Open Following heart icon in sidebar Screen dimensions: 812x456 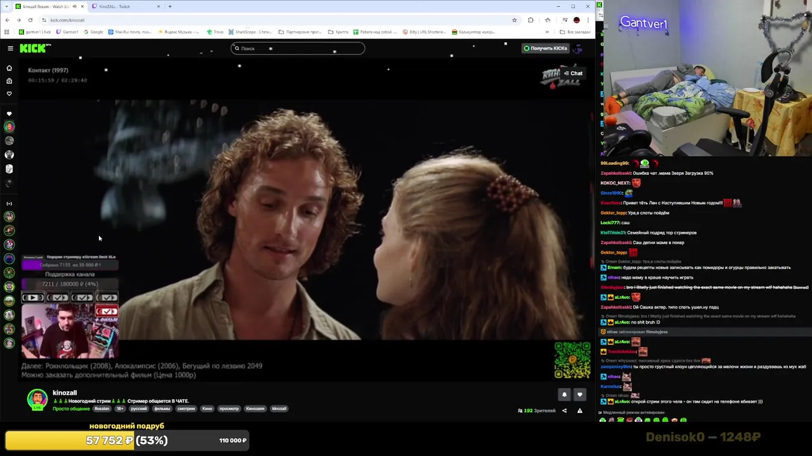[9, 94]
